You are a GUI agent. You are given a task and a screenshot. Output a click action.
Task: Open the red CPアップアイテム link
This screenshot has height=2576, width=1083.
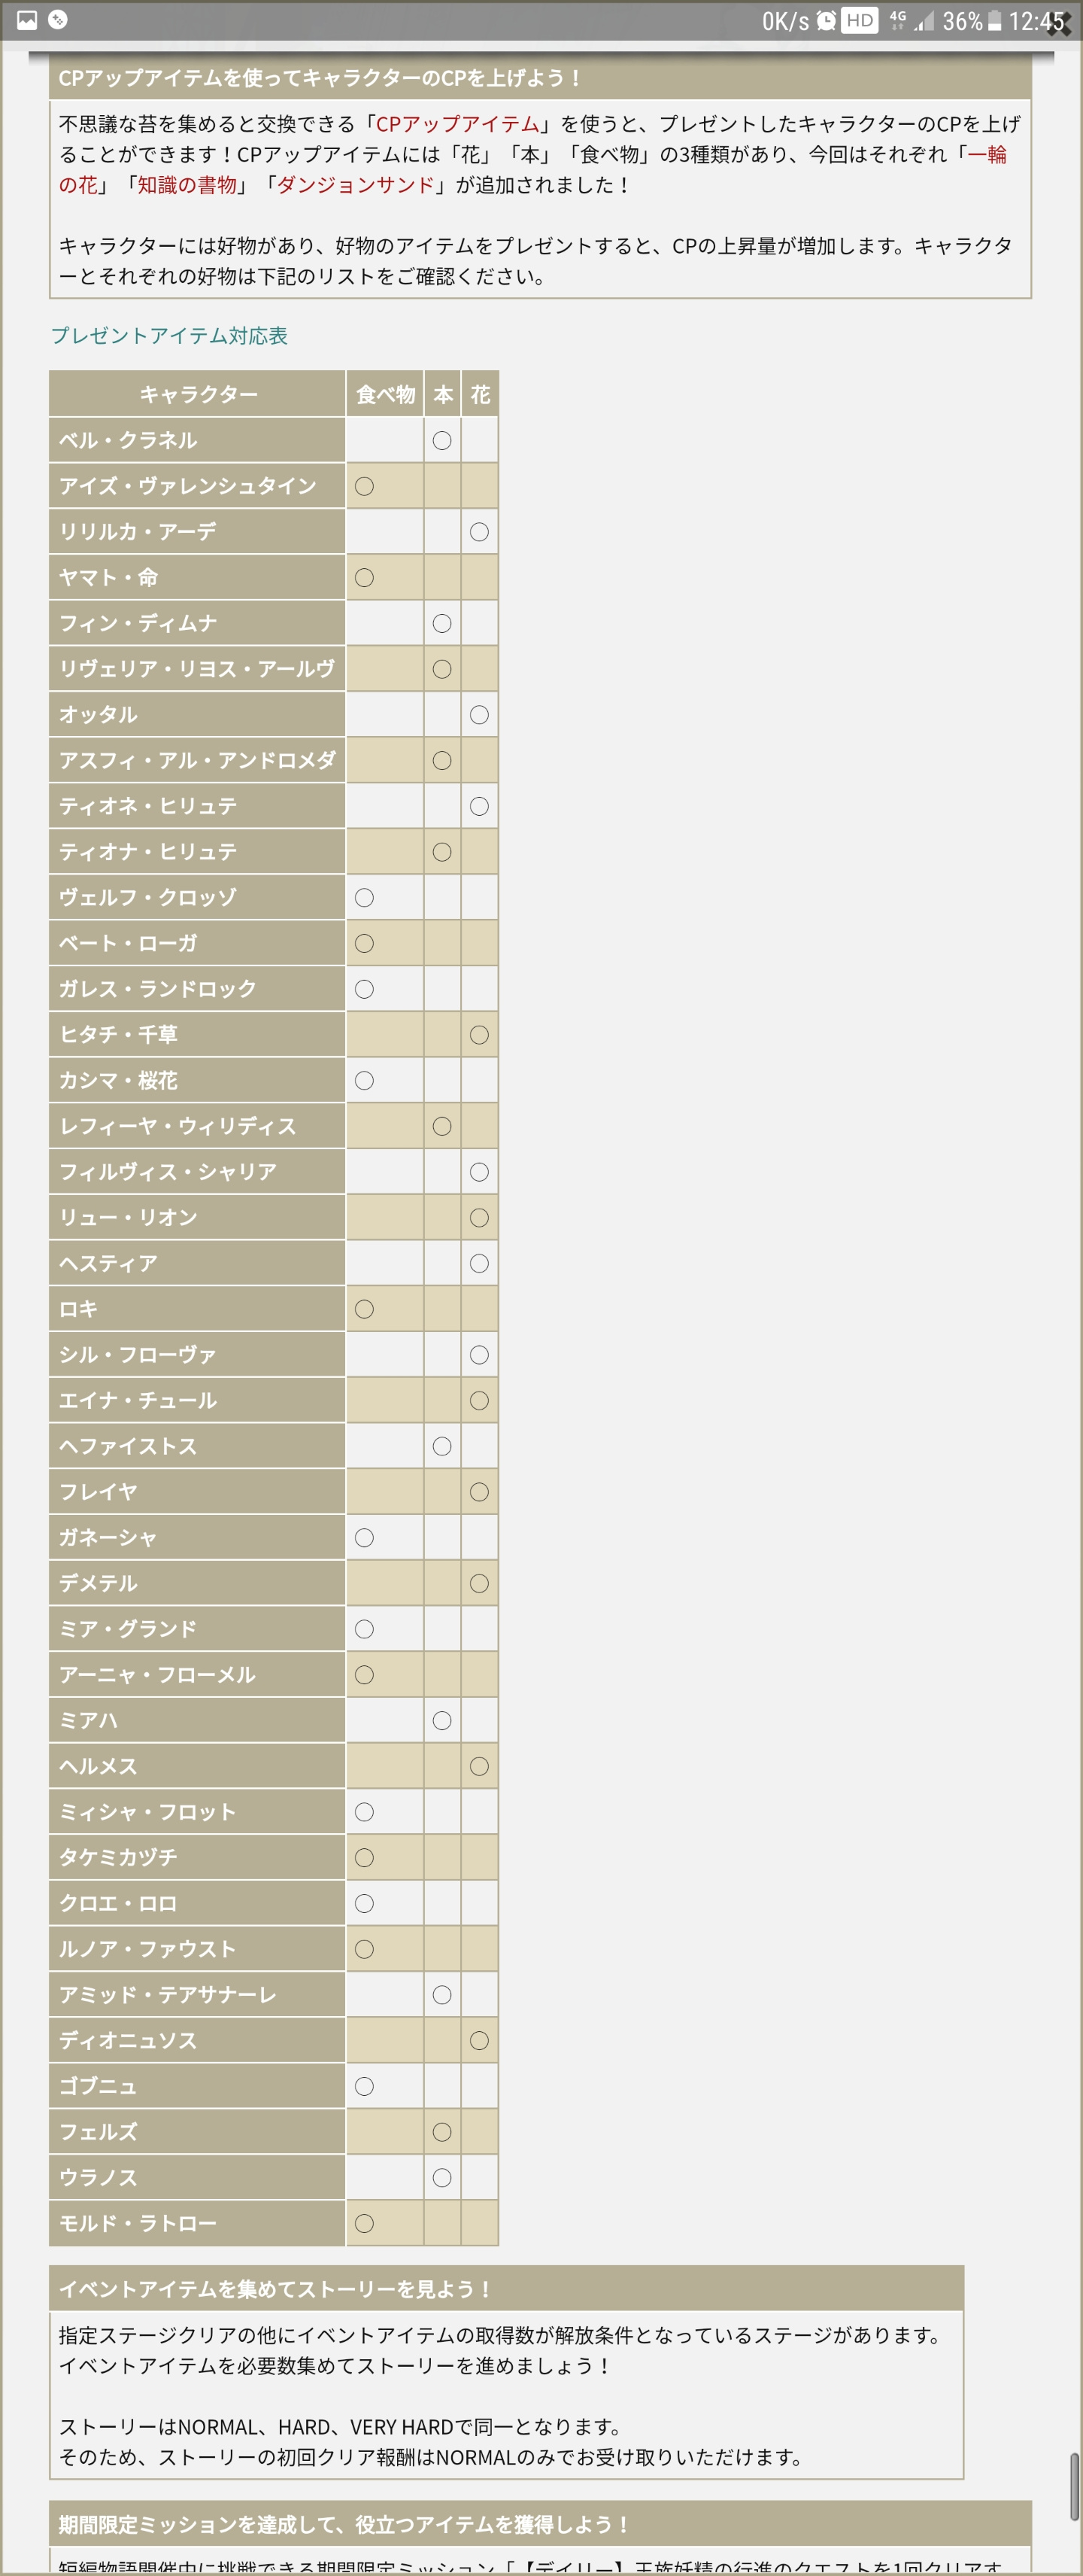pyautogui.click(x=457, y=124)
